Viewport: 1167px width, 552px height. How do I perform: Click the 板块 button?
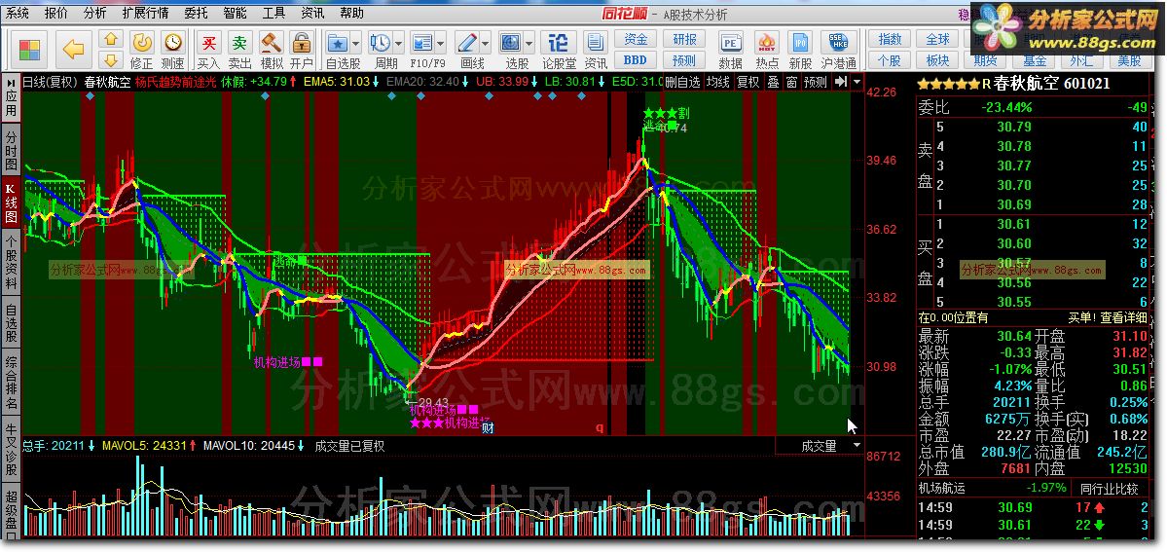[937, 60]
